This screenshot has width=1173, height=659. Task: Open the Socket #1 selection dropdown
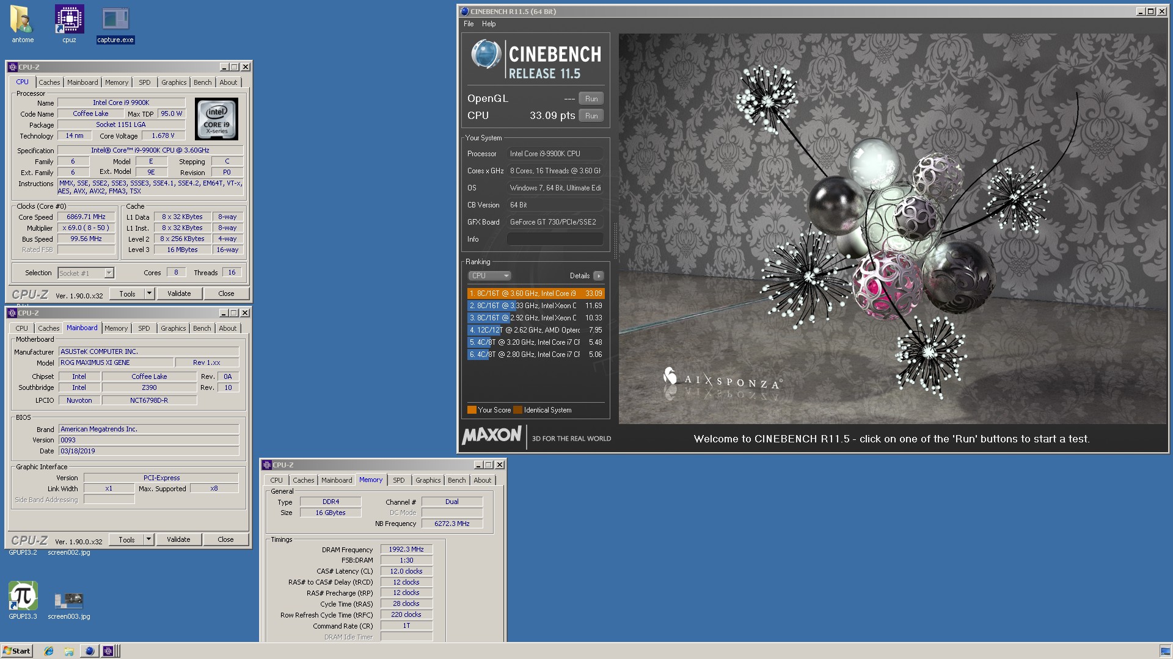tap(108, 273)
